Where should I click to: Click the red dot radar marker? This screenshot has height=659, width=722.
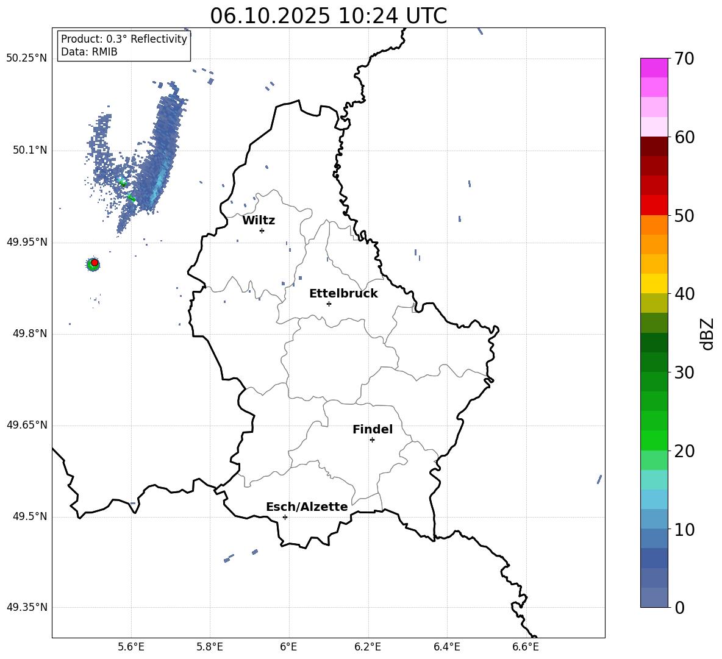95,262
